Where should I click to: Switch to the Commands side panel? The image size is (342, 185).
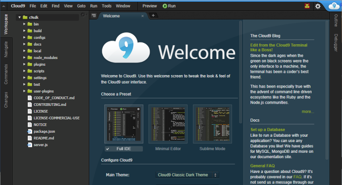6,74
